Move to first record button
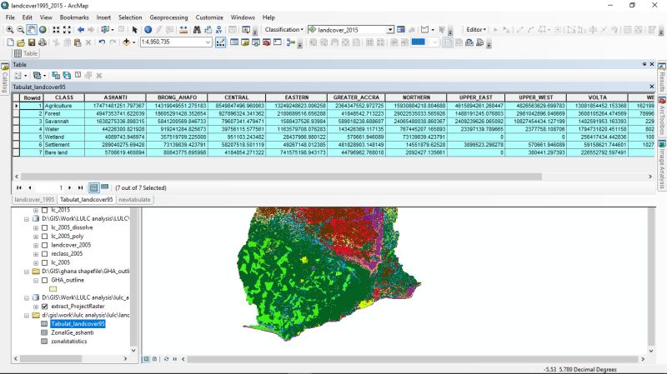The image size is (667, 374). click(x=19, y=187)
